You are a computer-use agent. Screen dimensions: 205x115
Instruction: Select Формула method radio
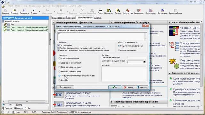click(x=60, y=80)
